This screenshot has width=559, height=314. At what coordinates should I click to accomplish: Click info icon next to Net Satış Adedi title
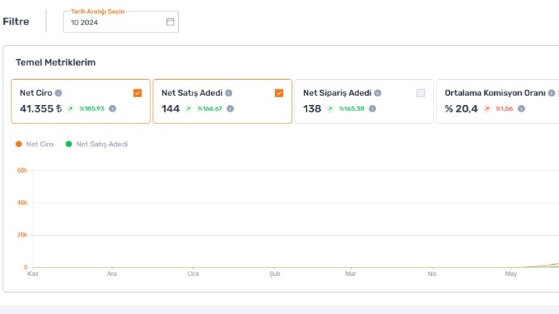click(228, 93)
